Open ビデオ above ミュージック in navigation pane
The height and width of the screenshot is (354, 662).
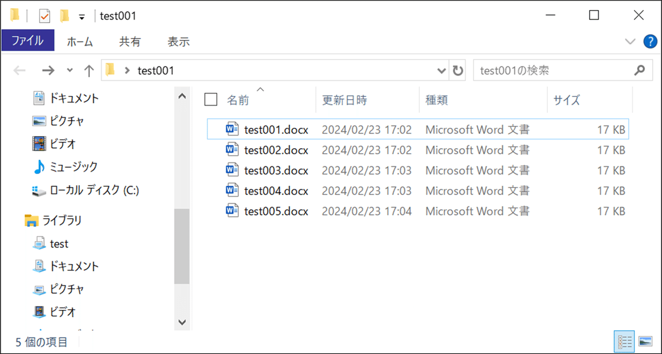pos(62,144)
